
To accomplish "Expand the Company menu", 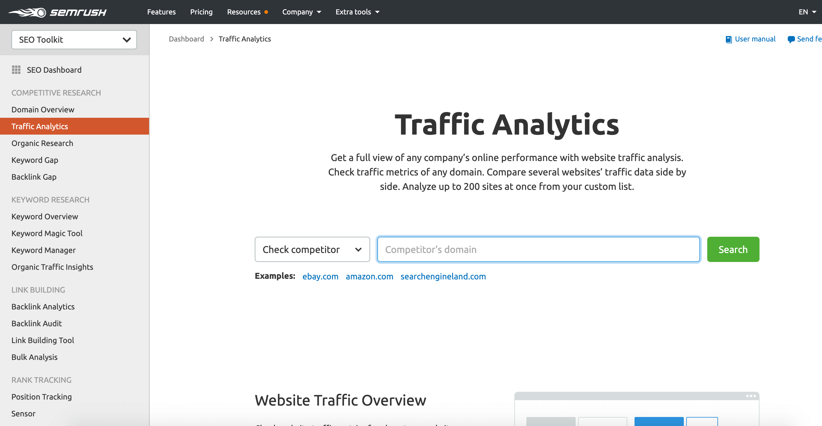I will click(x=302, y=12).
